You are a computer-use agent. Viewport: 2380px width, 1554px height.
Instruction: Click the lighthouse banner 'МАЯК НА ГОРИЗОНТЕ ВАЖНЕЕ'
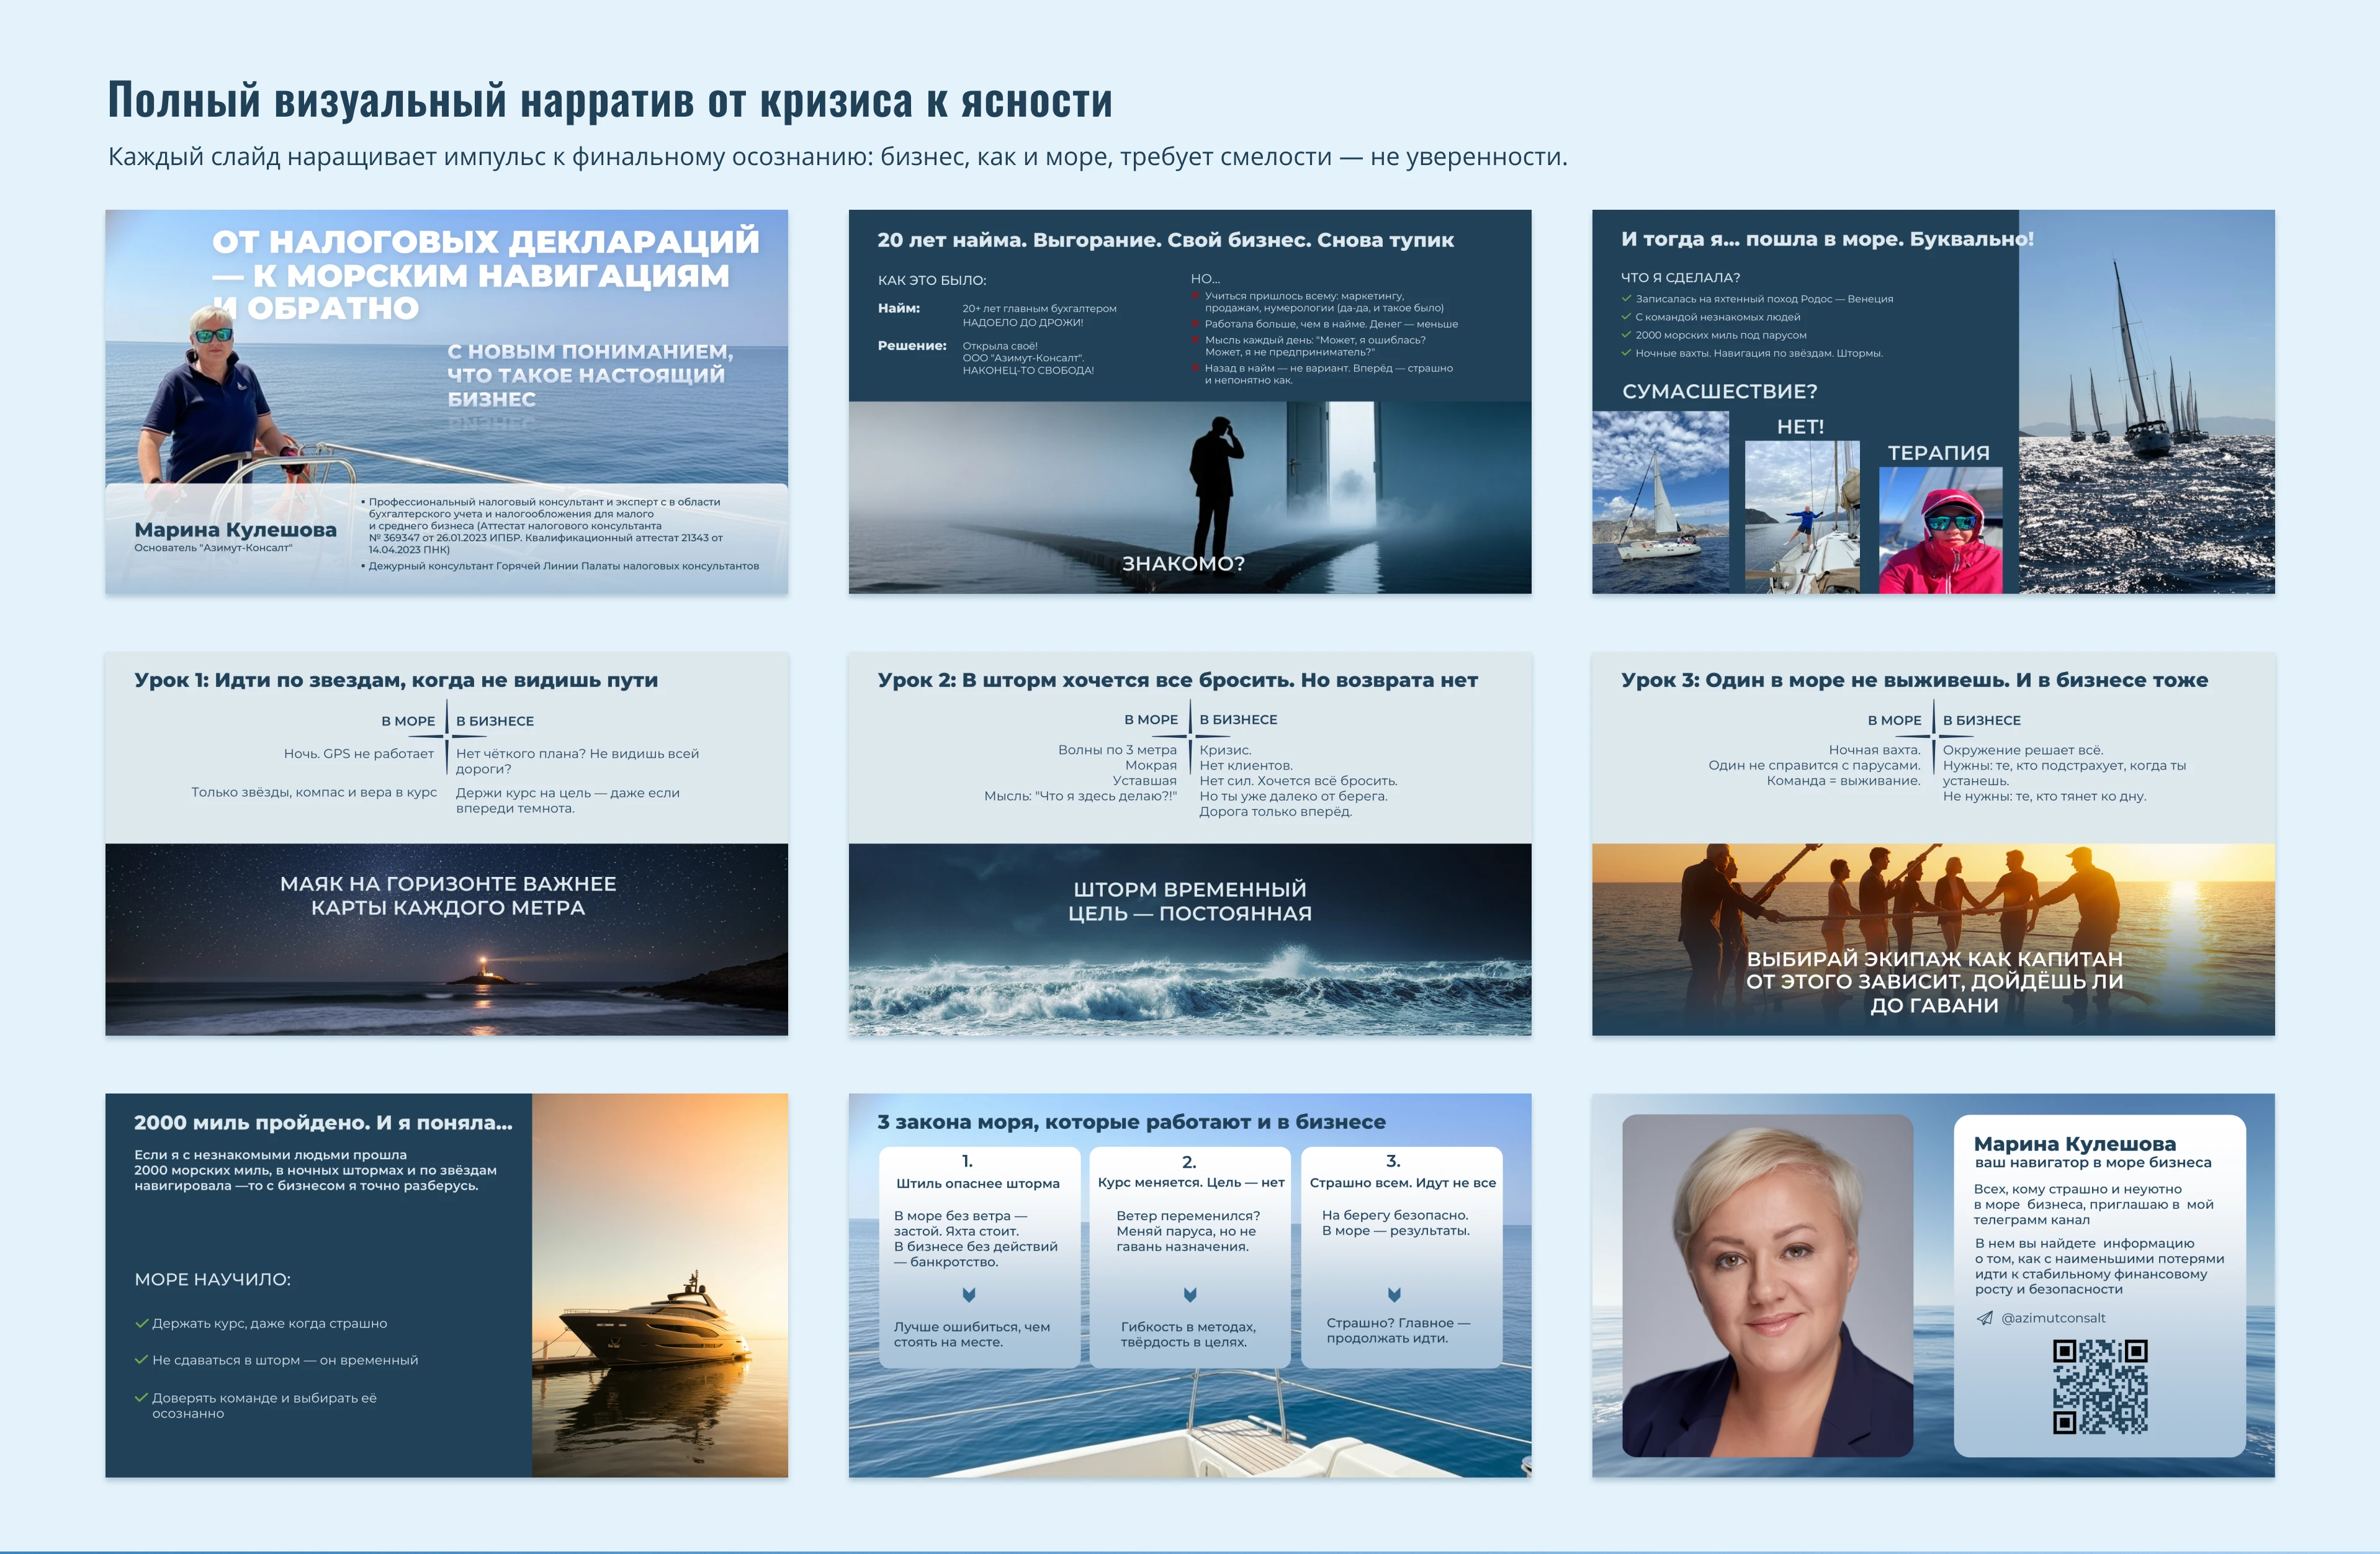(x=447, y=896)
